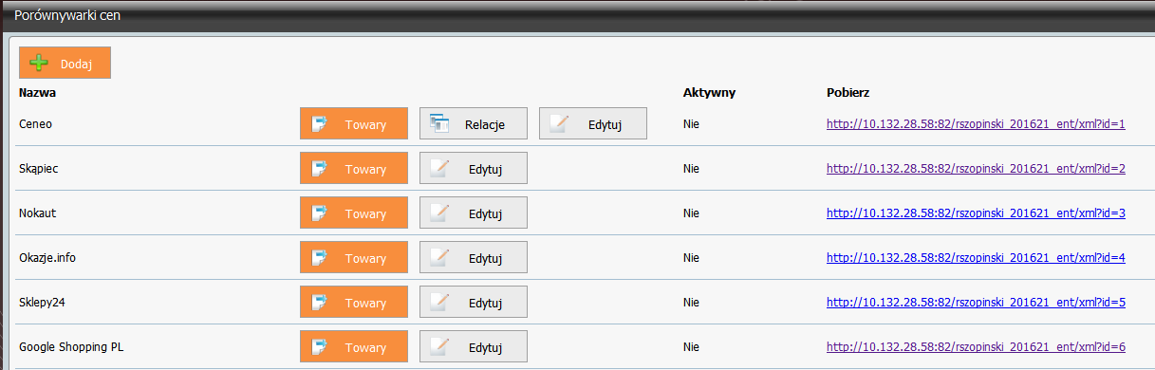
Task: Edit the Google Shopping PL entry
Action: [x=474, y=347]
